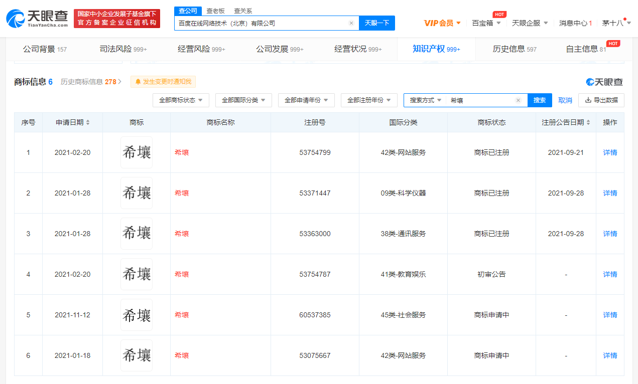The height and width of the screenshot is (384, 638).
Task: Clear the 希壤 trademark search field
Action: pos(518,100)
